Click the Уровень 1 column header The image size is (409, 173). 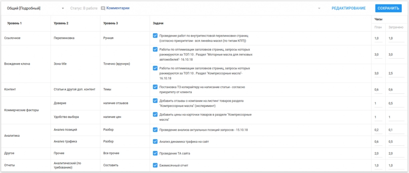tap(14, 24)
